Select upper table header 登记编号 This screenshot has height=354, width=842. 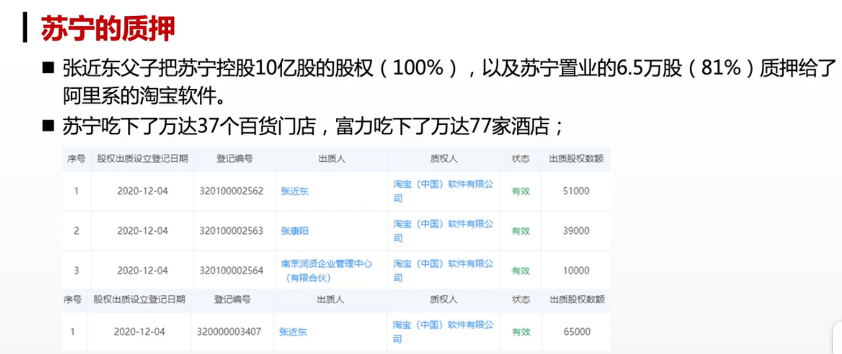234,159
